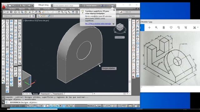Click the zoom magnifier in Photos window

click(x=156, y=27)
